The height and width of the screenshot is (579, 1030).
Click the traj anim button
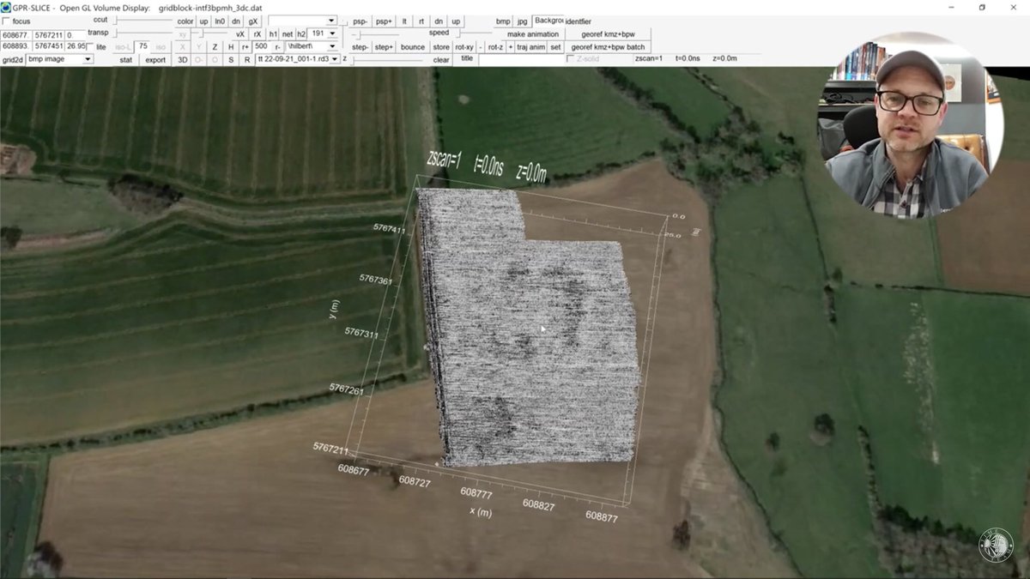point(531,46)
